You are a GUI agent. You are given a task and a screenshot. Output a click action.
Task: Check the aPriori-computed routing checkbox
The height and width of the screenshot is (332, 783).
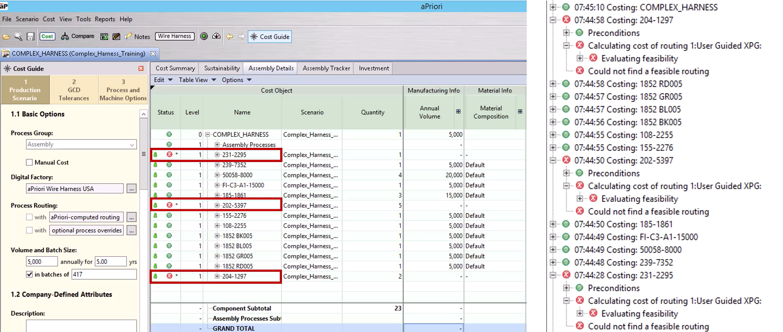29,217
